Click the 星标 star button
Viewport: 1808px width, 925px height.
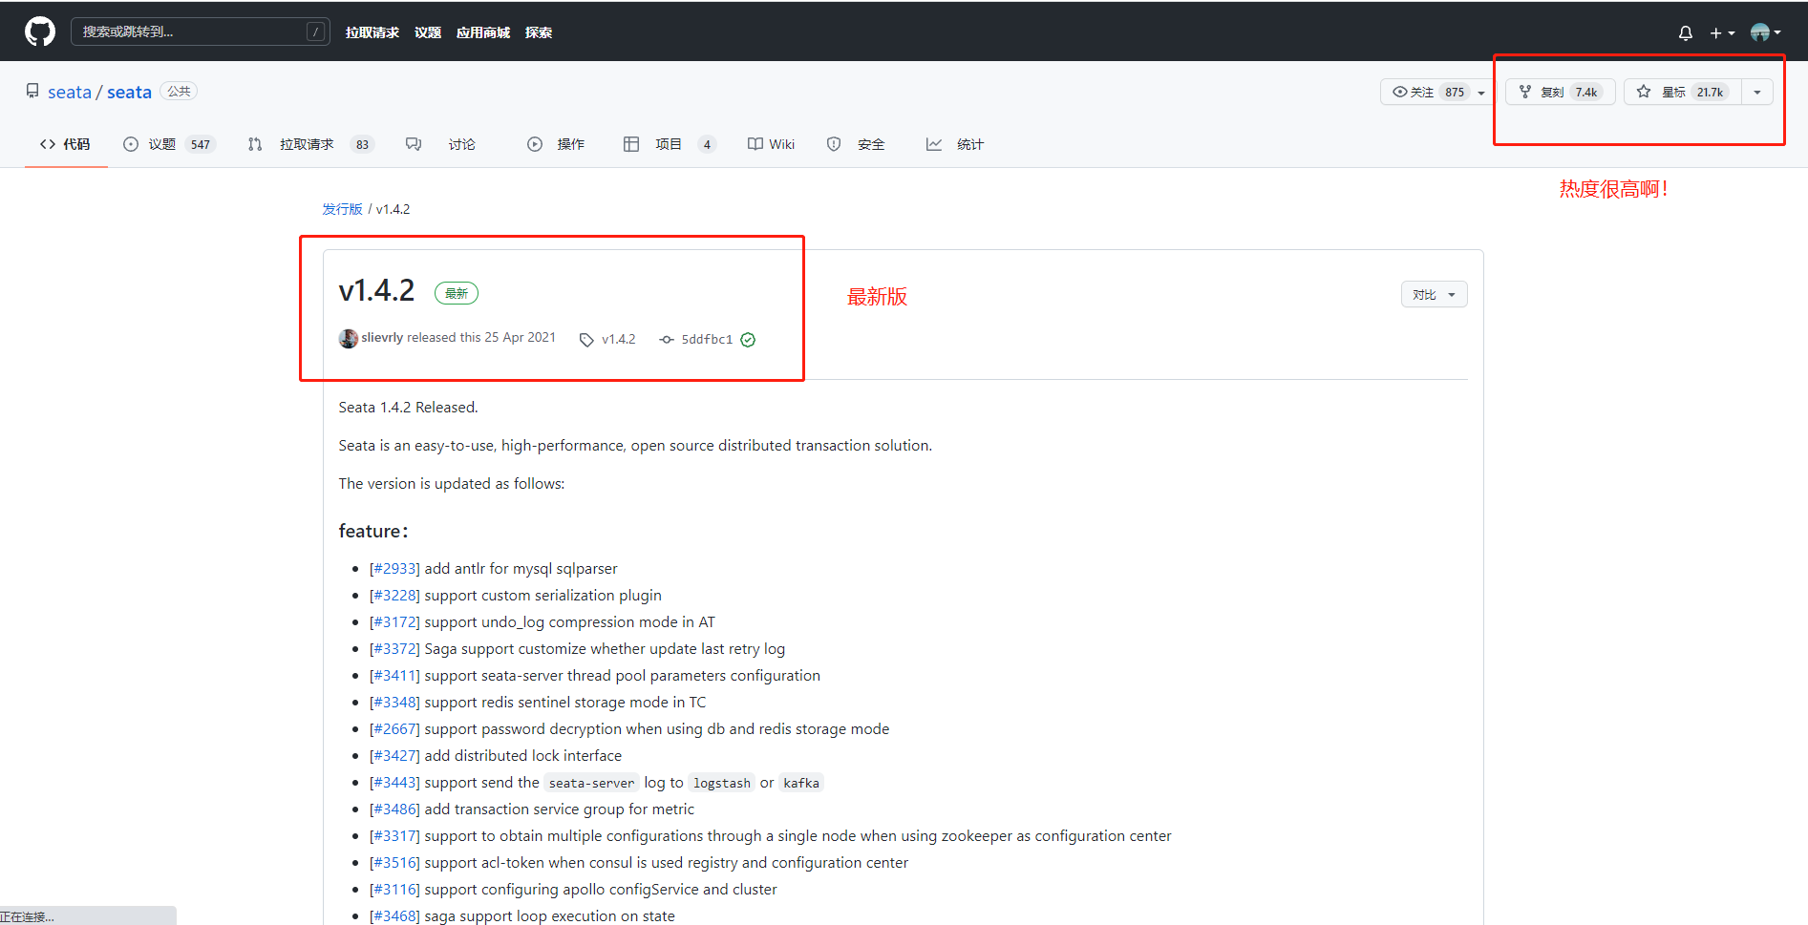point(1683,92)
